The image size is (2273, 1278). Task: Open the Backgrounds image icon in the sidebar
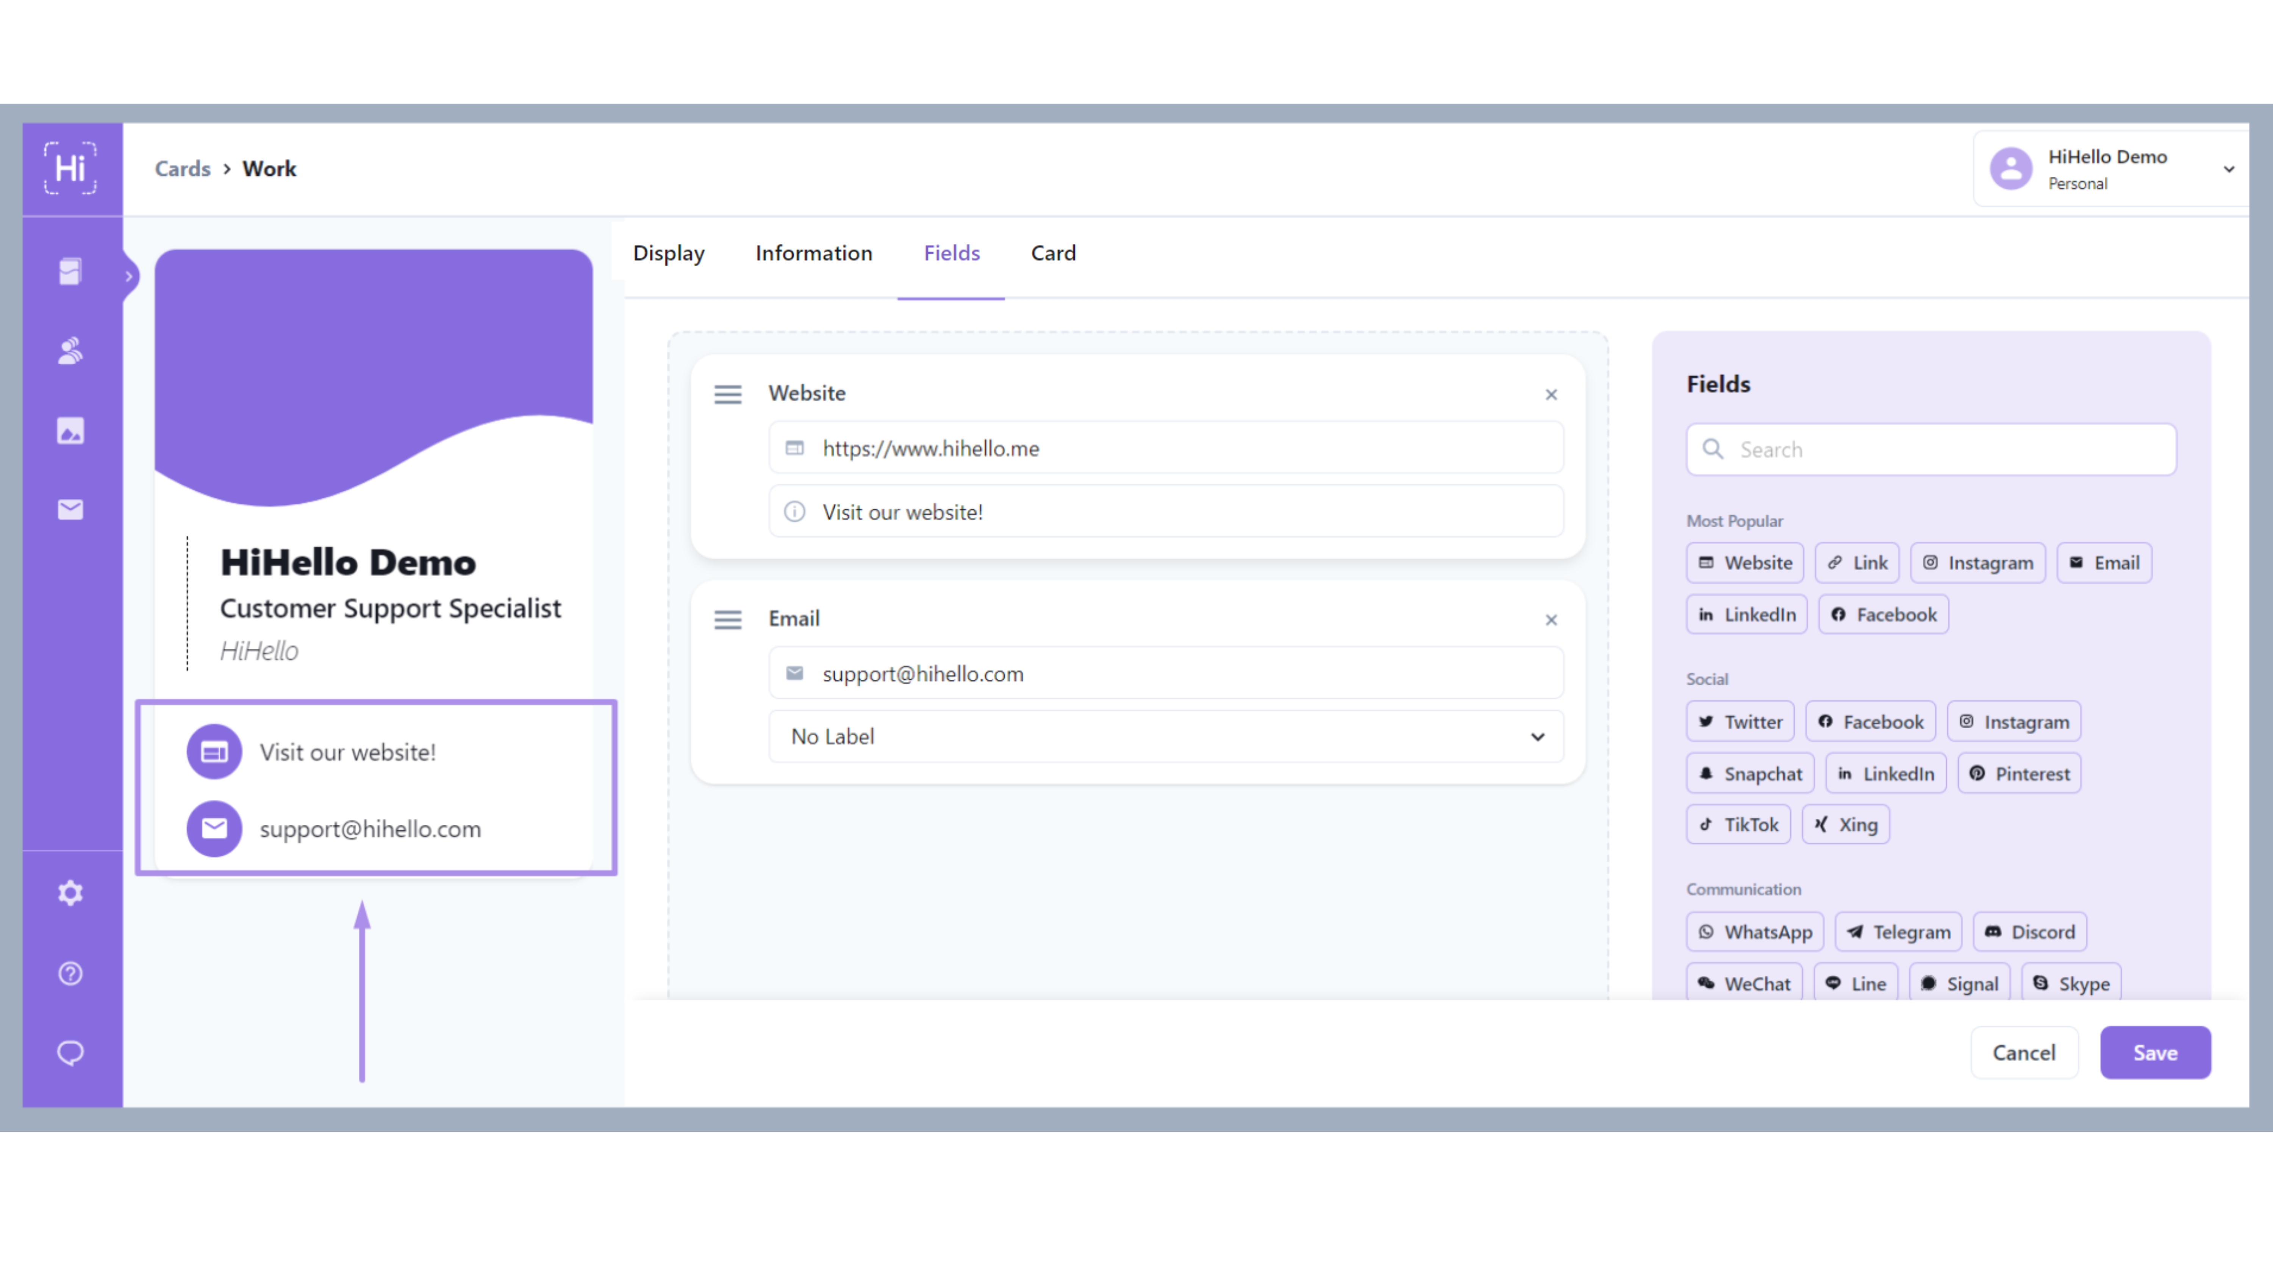click(70, 431)
